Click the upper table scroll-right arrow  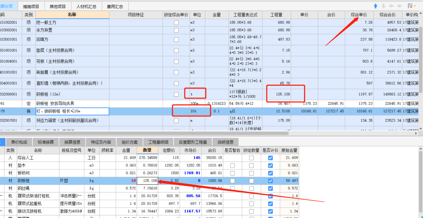click(416, 133)
